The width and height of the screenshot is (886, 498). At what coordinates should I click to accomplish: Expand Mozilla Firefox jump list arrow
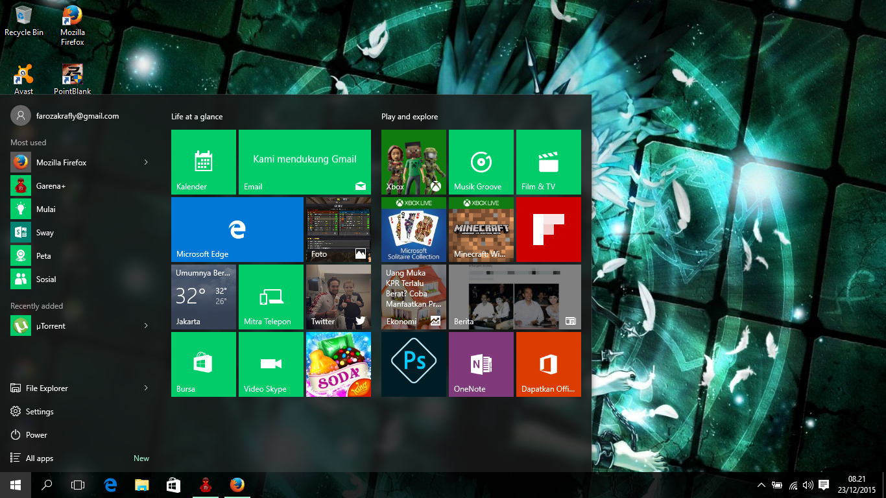(146, 163)
